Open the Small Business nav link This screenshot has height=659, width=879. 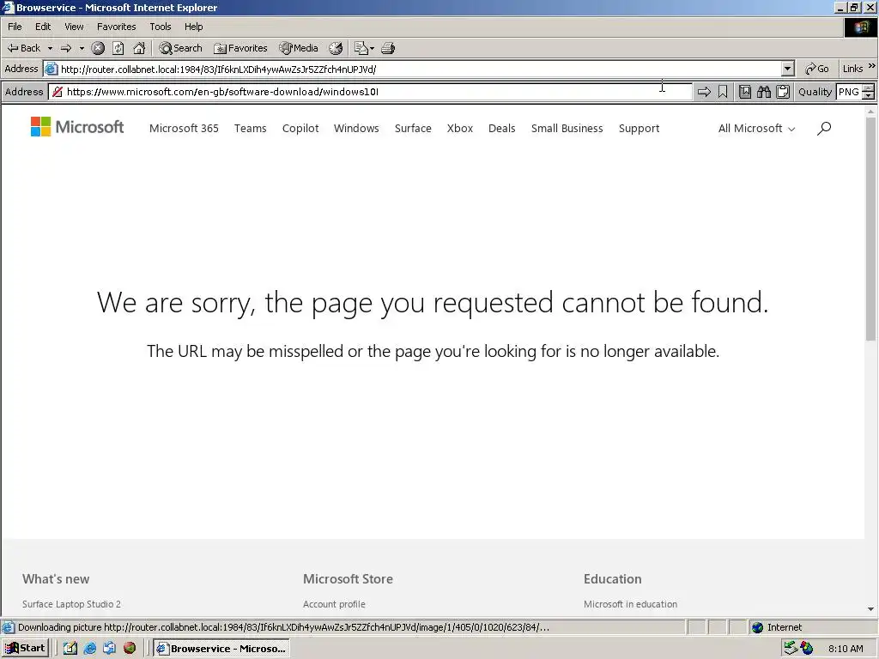(x=567, y=129)
